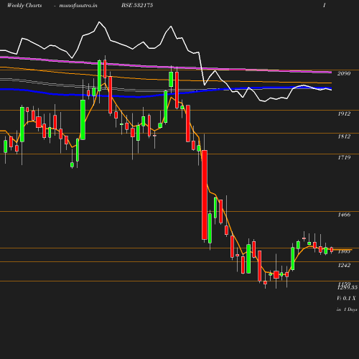Click the 1289.35 last price value

click(x=348, y=288)
